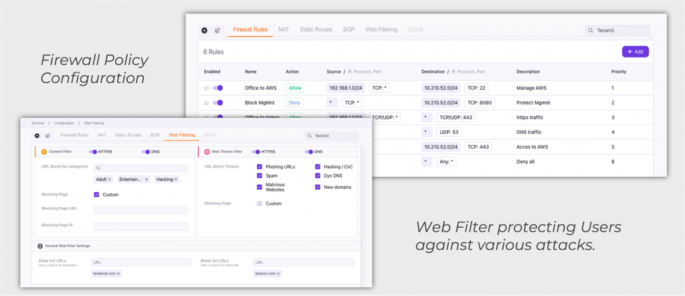Click the 'Manage AWS' description cell

tap(531, 88)
